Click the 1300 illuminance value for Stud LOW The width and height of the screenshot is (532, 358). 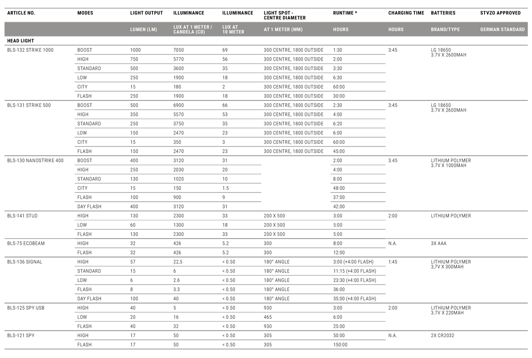[179, 225]
